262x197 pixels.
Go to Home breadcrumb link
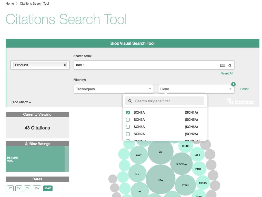click(10, 4)
